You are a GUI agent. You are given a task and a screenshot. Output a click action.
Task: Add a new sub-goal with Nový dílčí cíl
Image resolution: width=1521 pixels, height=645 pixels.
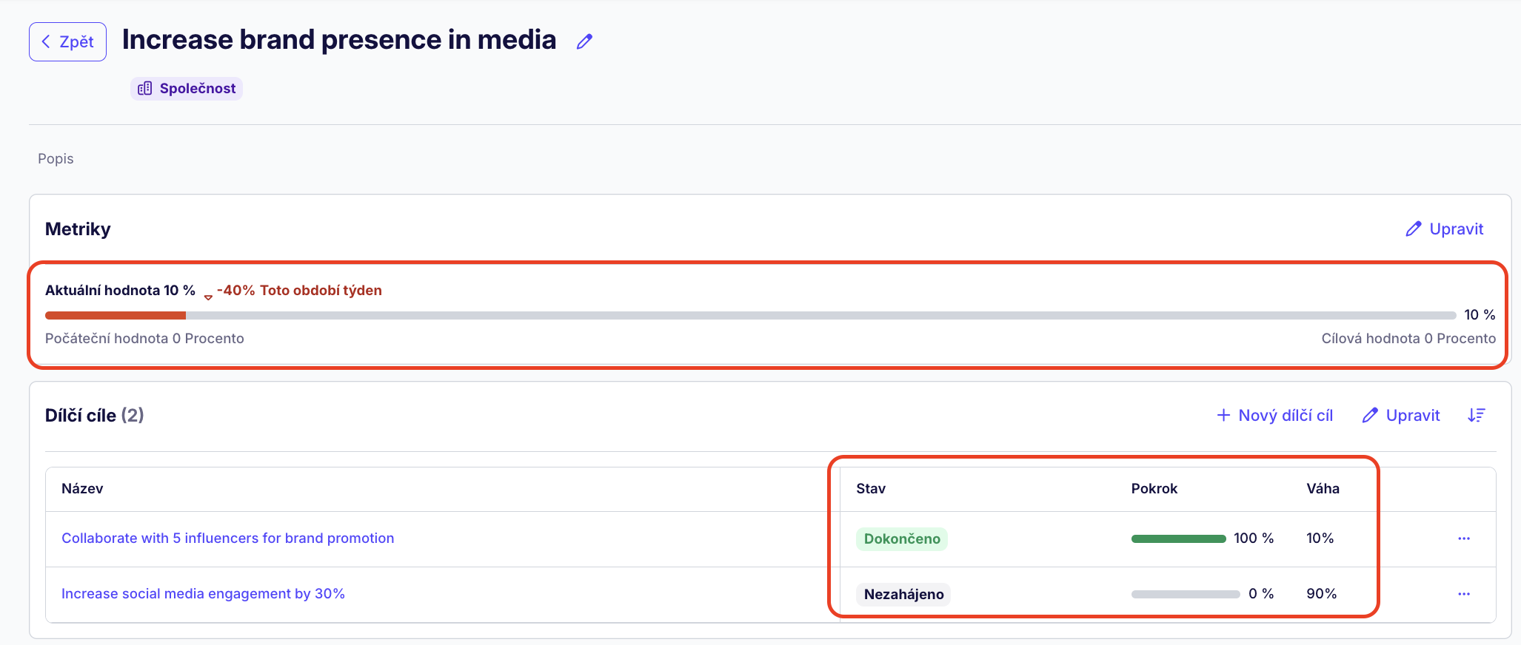pos(1274,415)
